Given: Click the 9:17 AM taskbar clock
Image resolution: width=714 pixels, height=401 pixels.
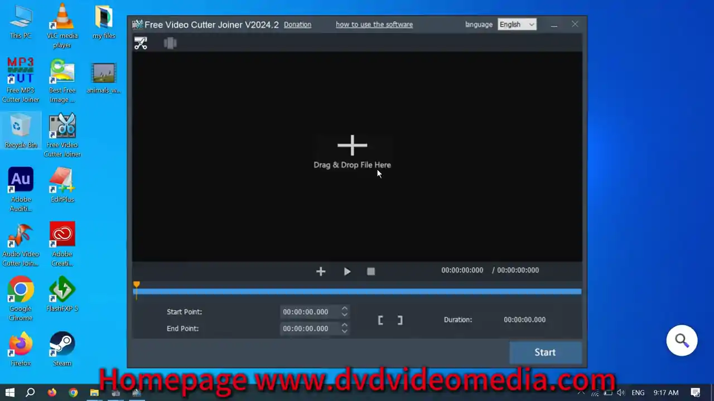Looking at the screenshot, I should [x=666, y=393].
